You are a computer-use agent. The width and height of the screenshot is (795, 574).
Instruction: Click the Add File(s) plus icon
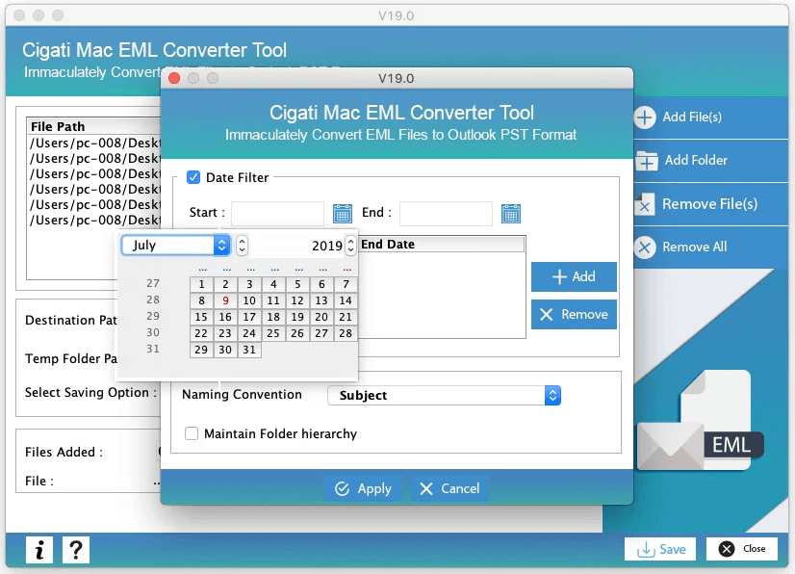click(645, 117)
